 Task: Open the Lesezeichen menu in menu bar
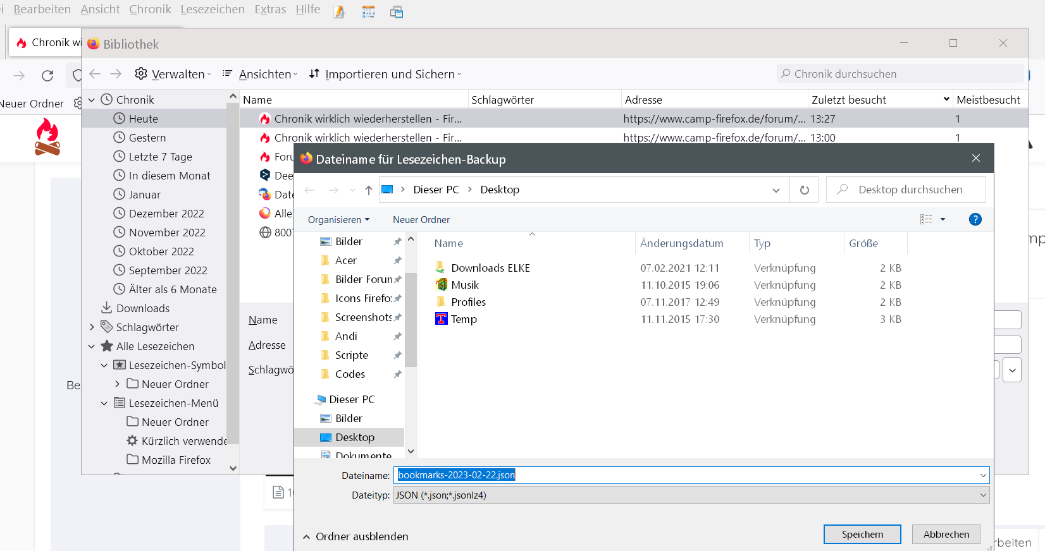(x=213, y=9)
